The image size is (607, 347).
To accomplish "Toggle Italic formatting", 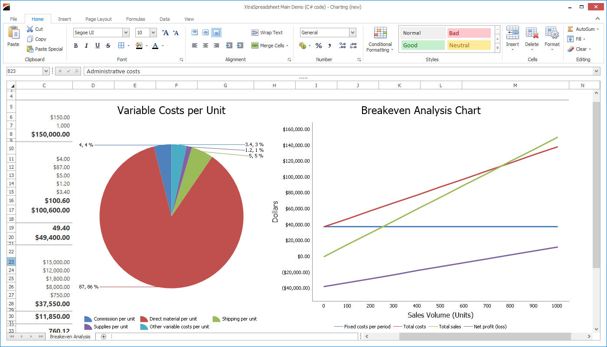I will [86, 46].
